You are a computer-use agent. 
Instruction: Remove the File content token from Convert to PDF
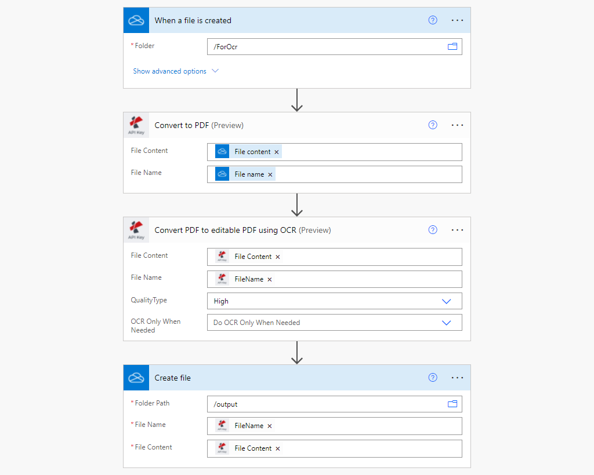click(x=277, y=151)
